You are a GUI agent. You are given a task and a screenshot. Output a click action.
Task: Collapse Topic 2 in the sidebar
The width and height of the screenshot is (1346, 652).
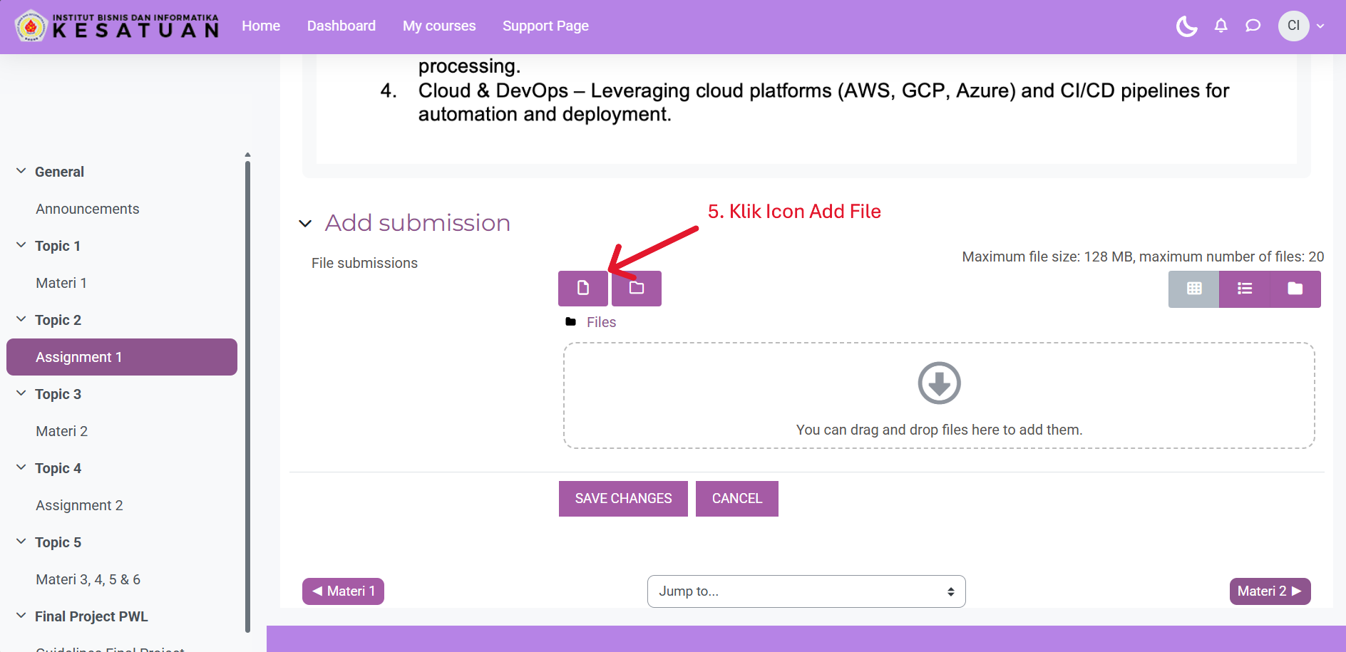[x=21, y=319]
